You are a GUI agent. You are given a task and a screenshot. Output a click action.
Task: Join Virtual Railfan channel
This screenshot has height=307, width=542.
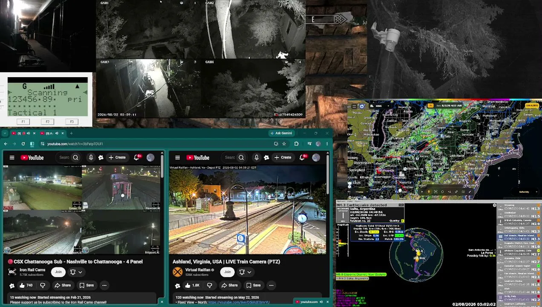coord(228,272)
